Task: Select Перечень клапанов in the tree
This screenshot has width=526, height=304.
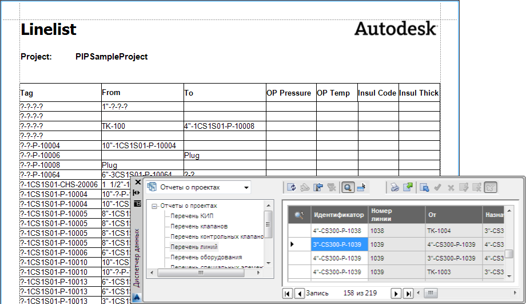Action: pyautogui.click(x=199, y=226)
